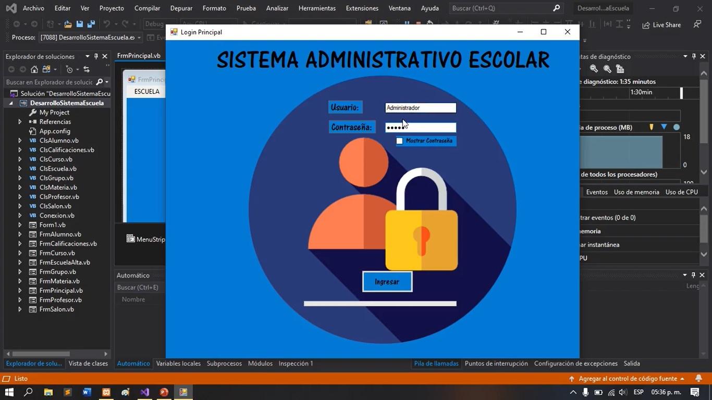Open the Depurar menu
The width and height of the screenshot is (712, 400).
(x=181, y=8)
